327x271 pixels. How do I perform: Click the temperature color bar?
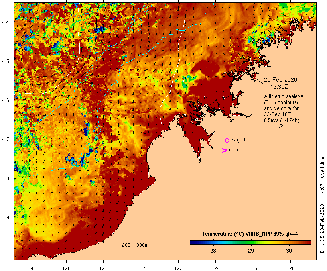point(250,242)
